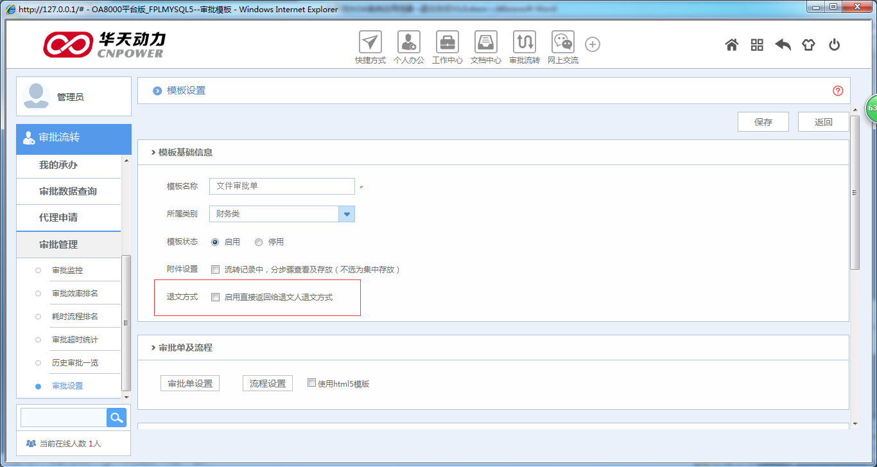
Task: Open the 网上交流 chat icon
Action: pyautogui.click(x=563, y=42)
